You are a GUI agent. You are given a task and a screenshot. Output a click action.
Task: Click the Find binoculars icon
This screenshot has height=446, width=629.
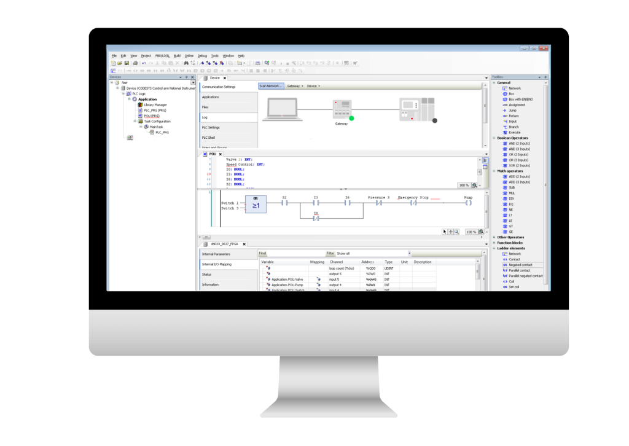(x=186, y=63)
